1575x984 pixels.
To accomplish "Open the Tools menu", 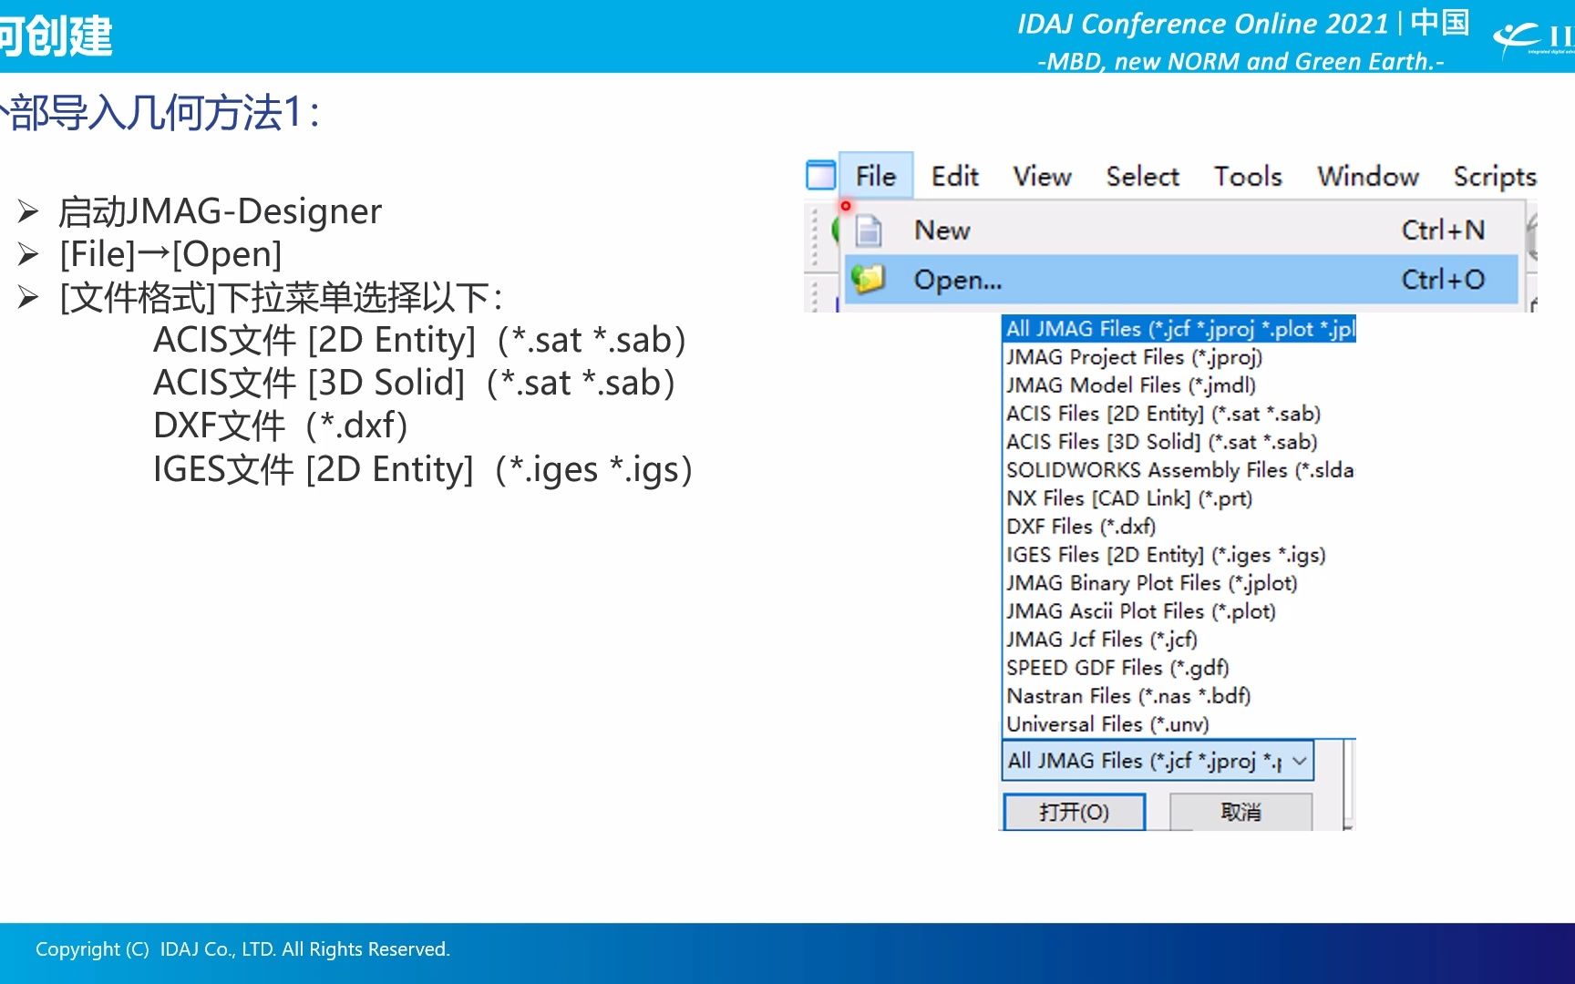I will click(1247, 176).
